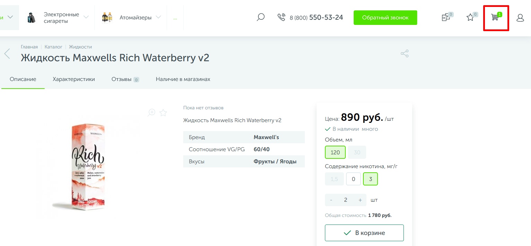Open the Электронные сигареты category
Screen dimensions: 531x246
[61, 18]
